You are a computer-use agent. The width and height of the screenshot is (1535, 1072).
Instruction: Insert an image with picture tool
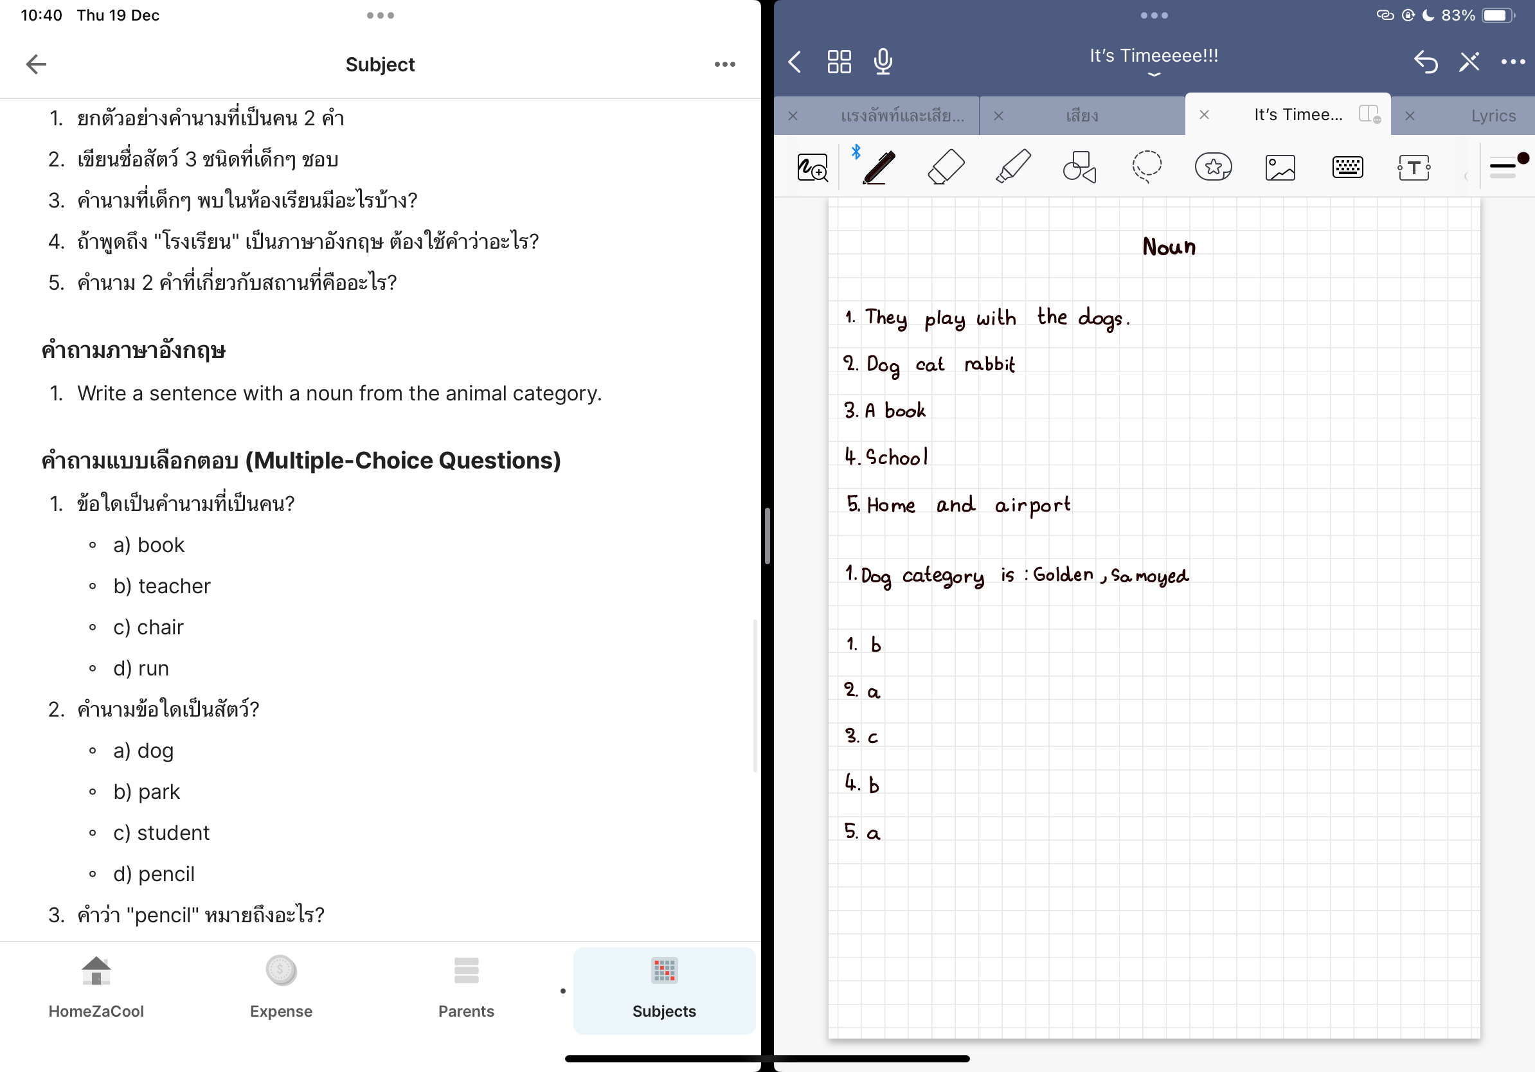click(1280, 167)
